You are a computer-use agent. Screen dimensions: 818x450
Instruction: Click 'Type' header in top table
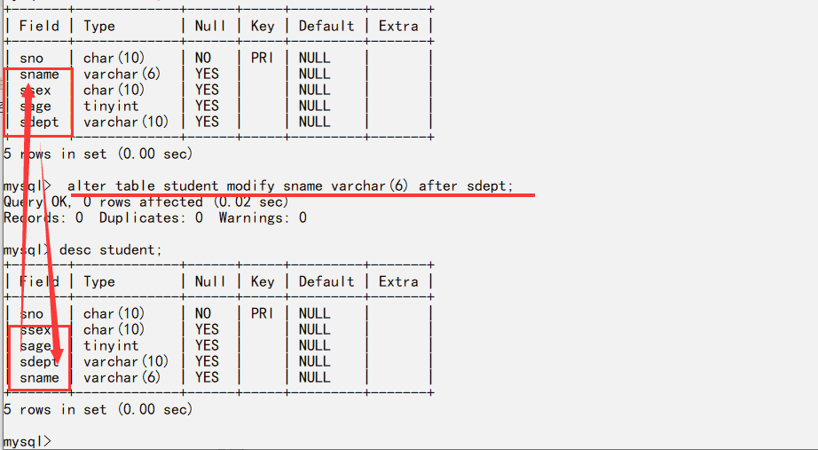(x=99, y=26)
